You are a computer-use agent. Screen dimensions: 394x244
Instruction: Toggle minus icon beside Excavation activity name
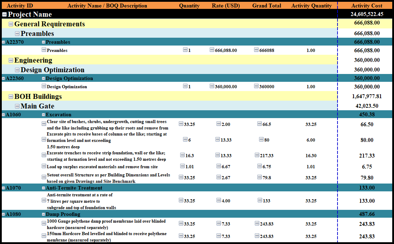(x=43, y=115)
